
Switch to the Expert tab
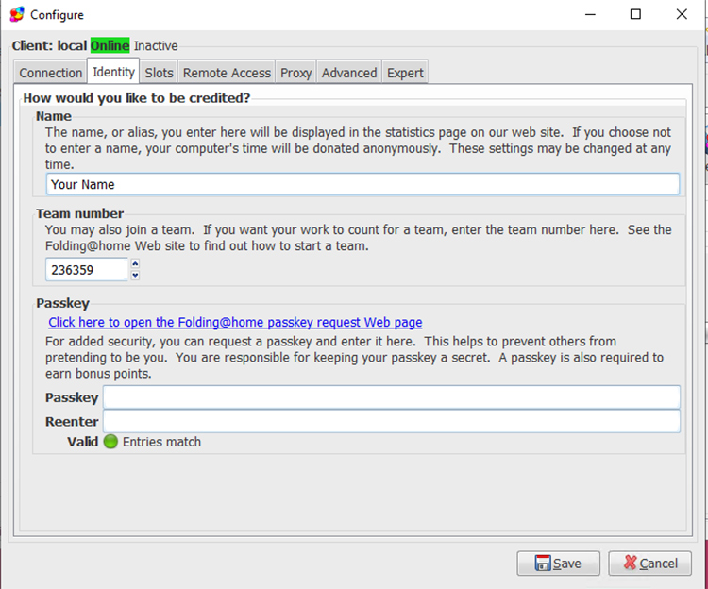coord(405,73)
